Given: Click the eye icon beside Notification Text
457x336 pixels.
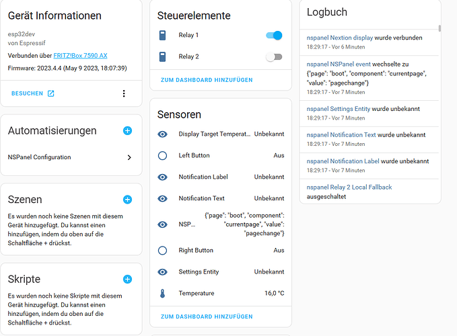Looking at the screenshot, I should coord(162,198).
